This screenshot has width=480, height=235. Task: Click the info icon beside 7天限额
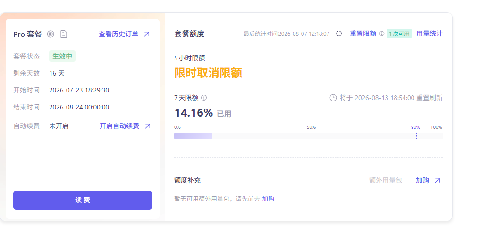(204, 98)
